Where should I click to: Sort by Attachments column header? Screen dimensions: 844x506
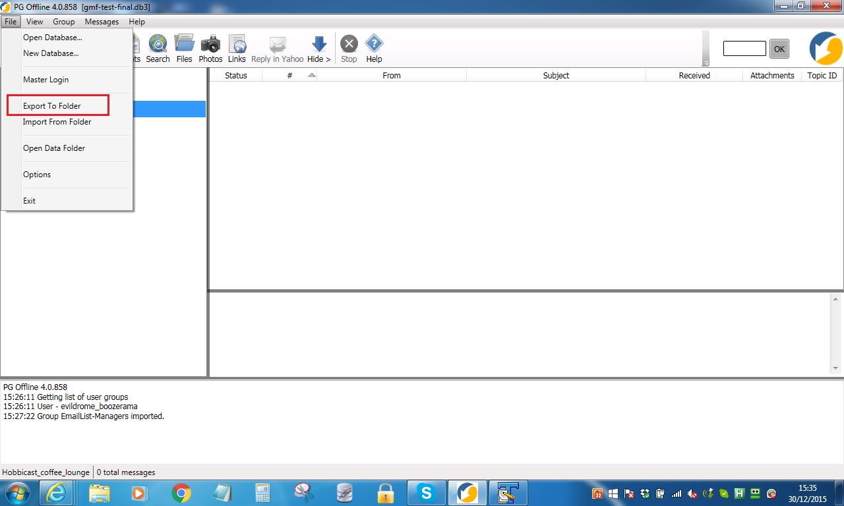click(x=772, y=76)
